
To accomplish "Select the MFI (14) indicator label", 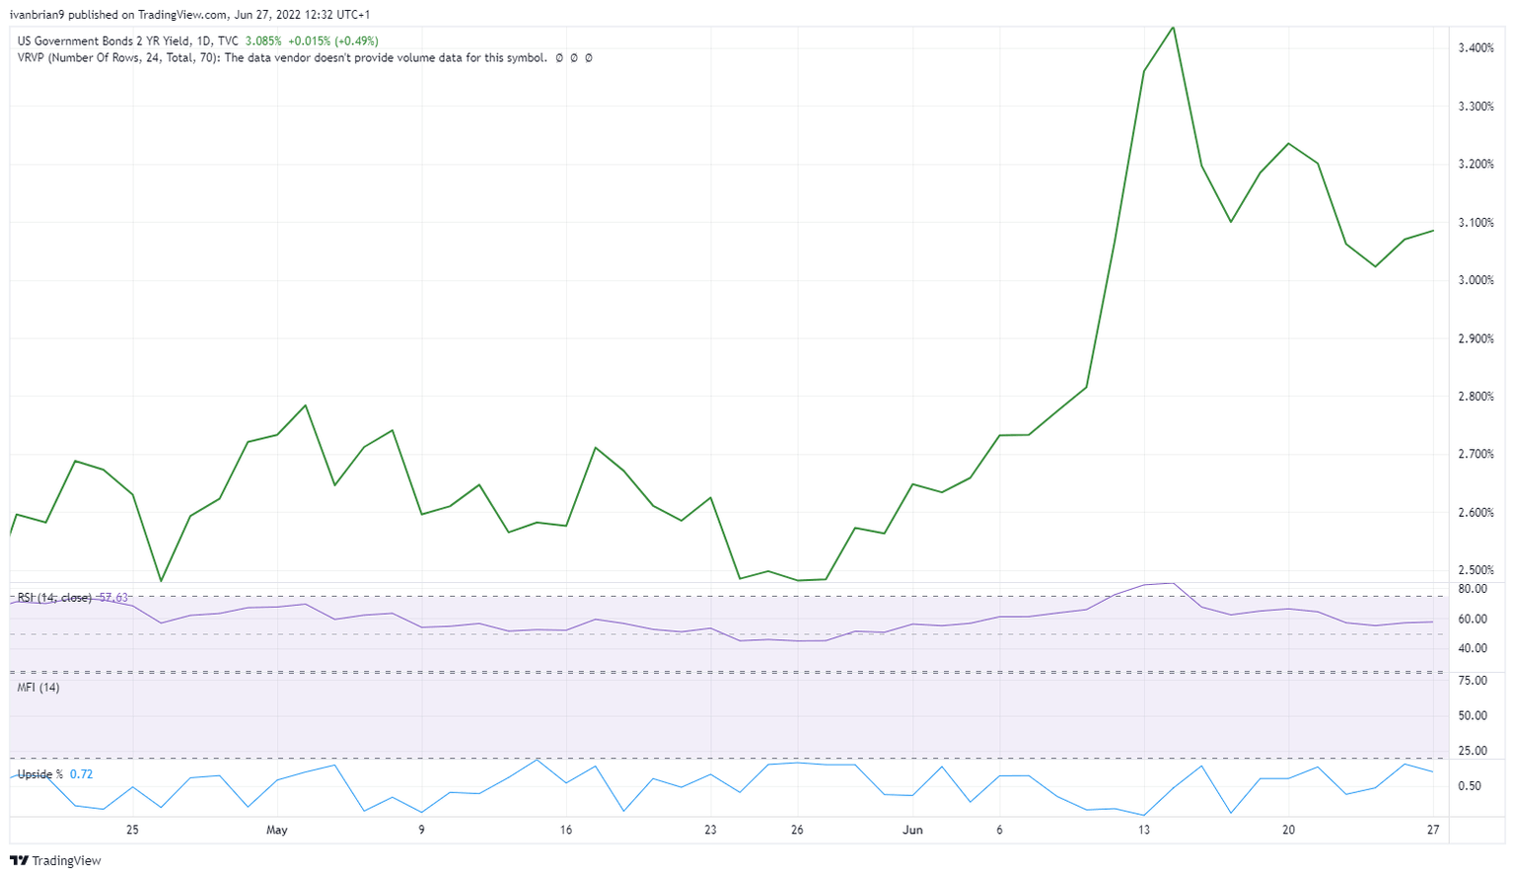I will point(38,688).
